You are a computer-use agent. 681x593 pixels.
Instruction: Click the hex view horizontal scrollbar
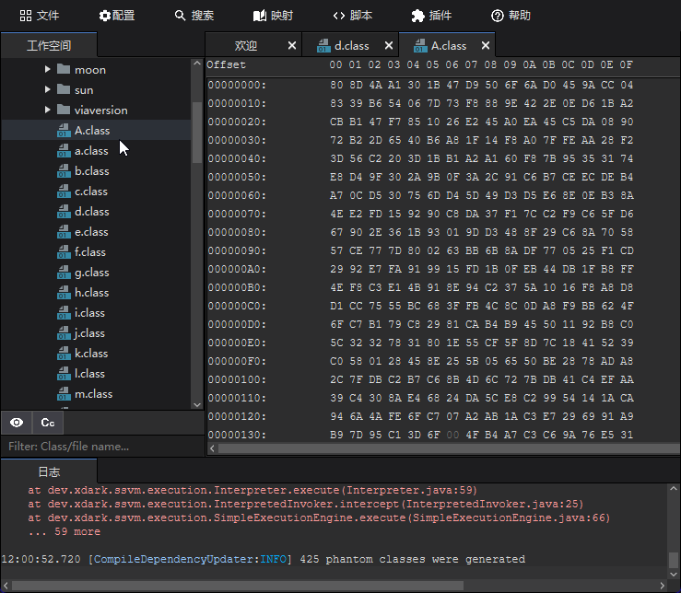point(449,448)
